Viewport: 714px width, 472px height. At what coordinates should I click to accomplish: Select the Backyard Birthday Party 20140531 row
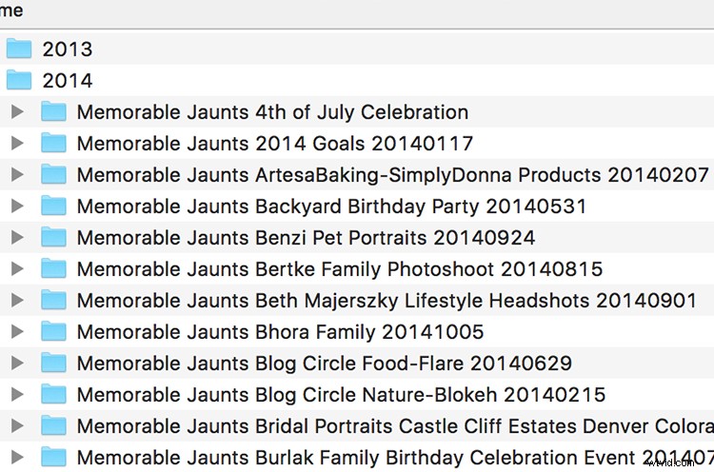331,206
